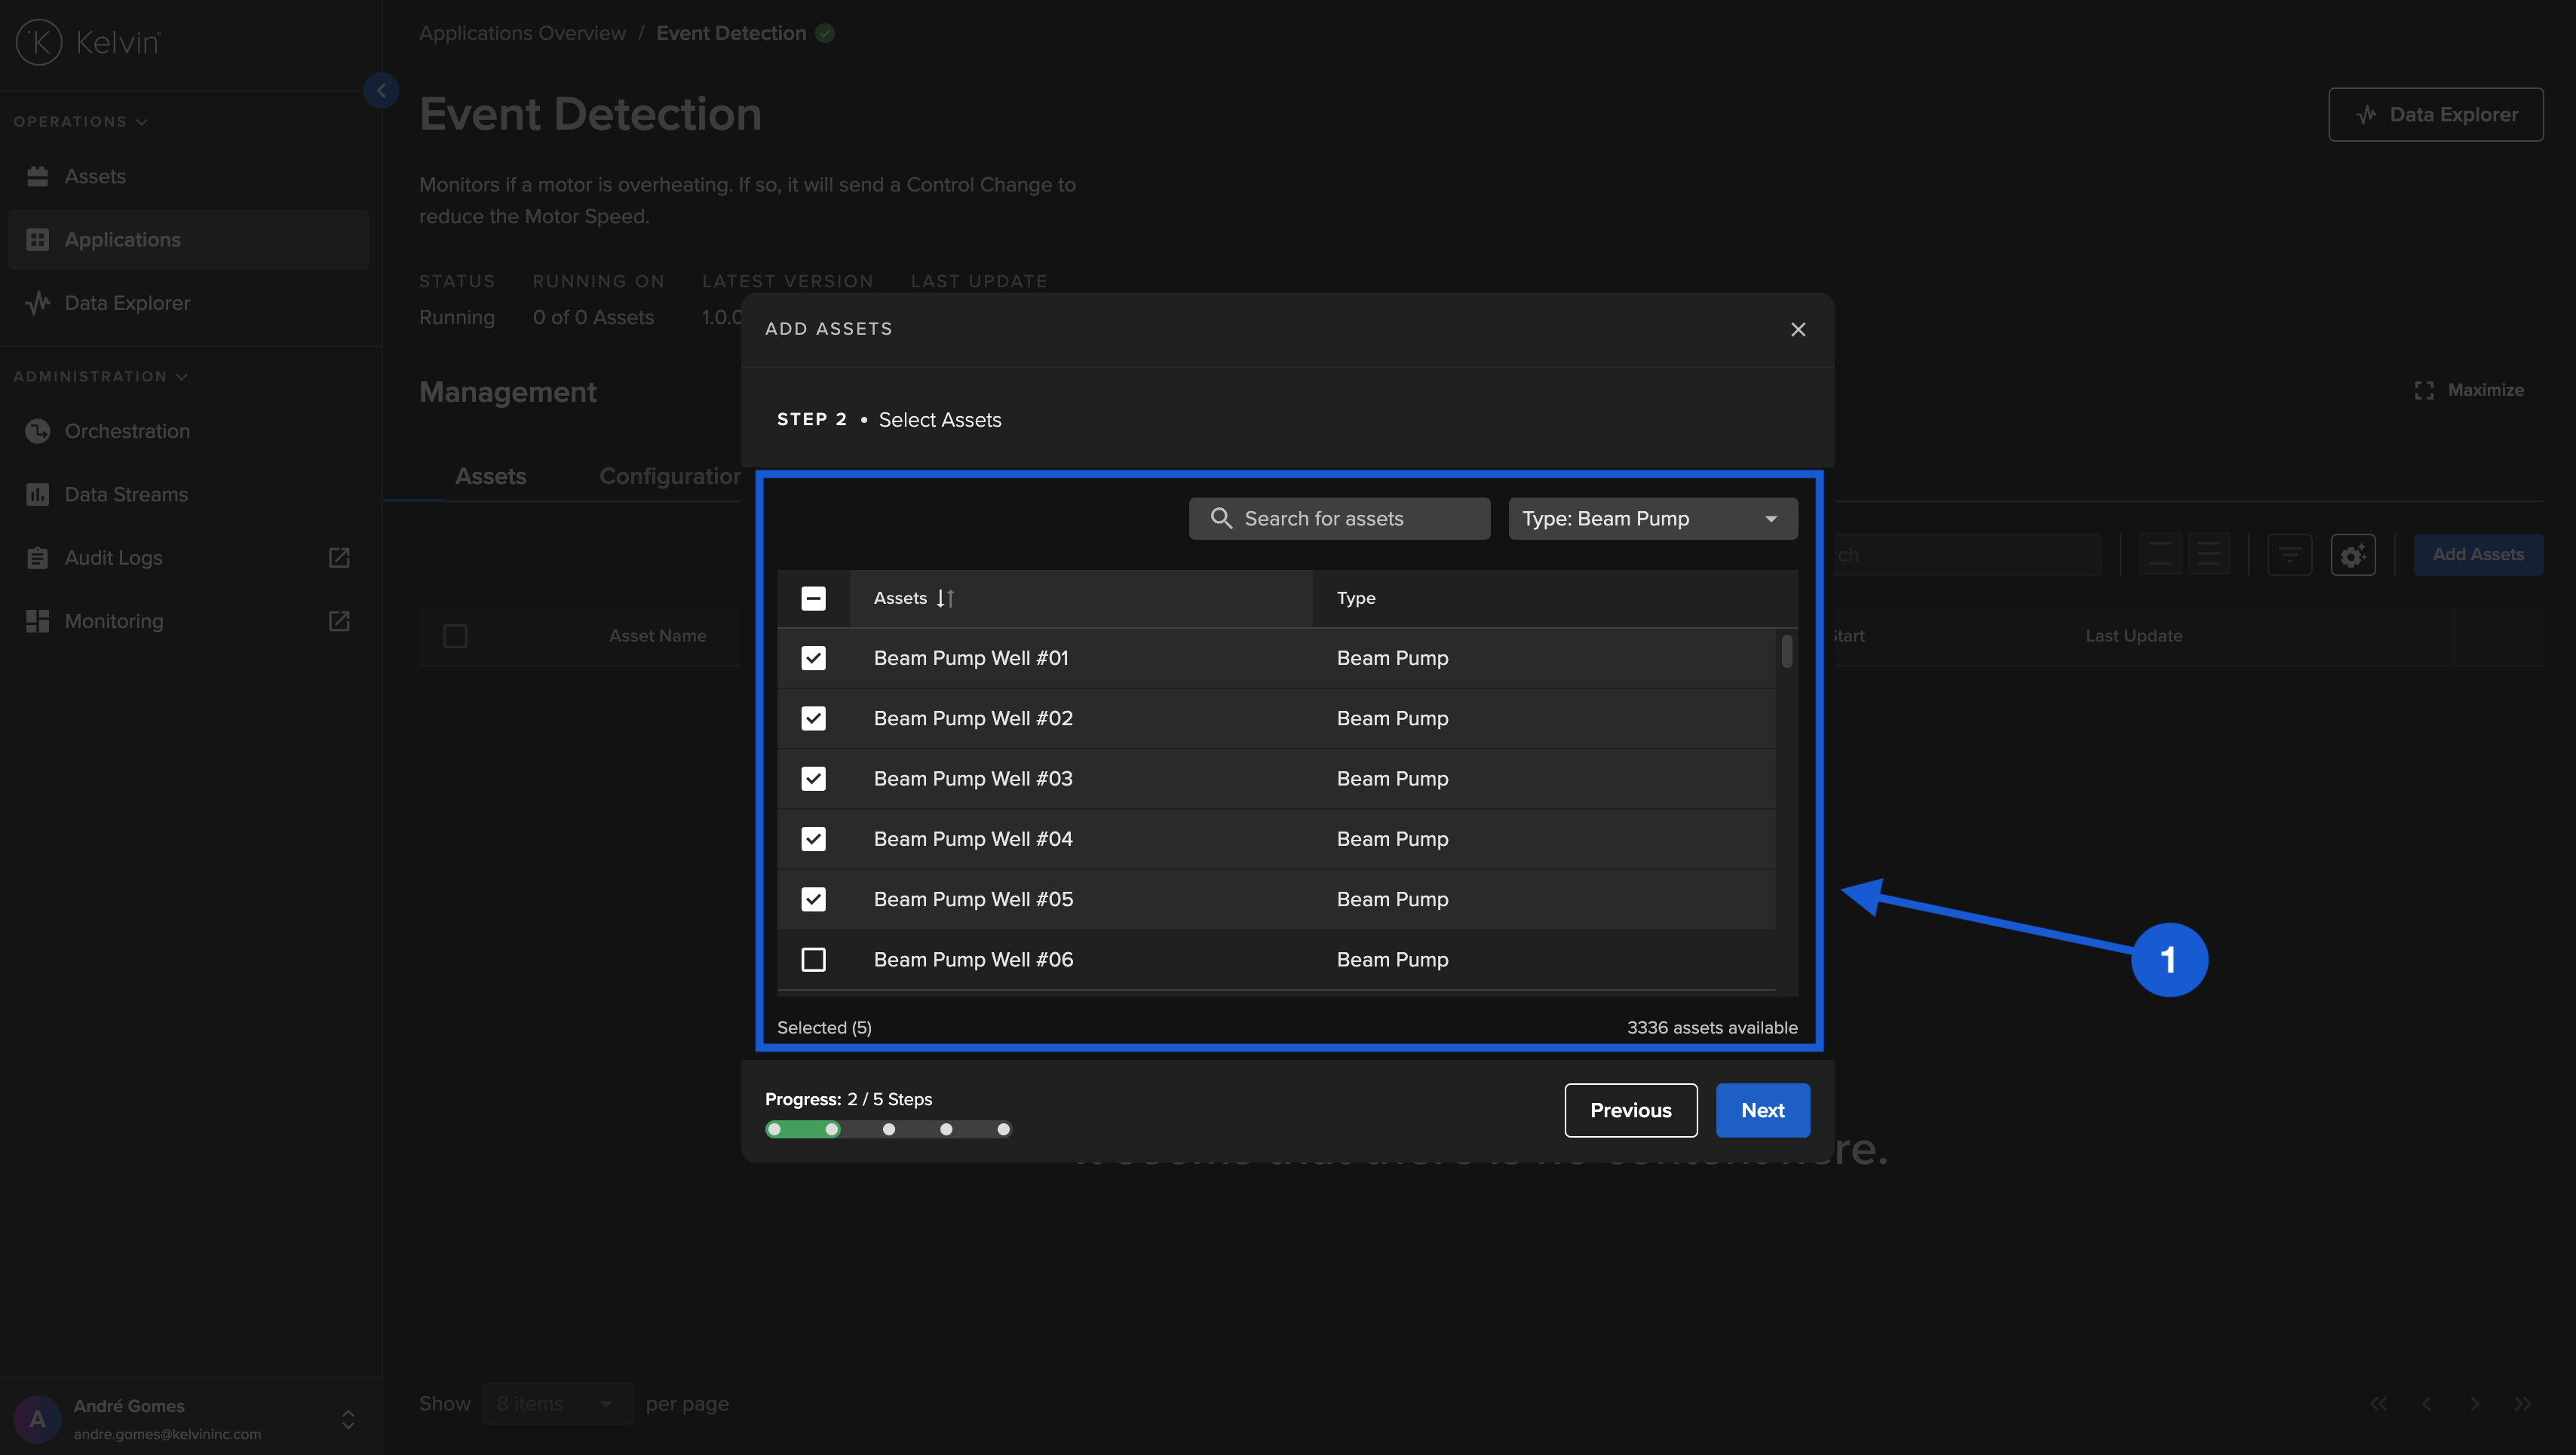Open the Assets section in the sidebar
The width and height of the screenshot is (2576, 1455).
pyautogui.click(x=95, y=176)
